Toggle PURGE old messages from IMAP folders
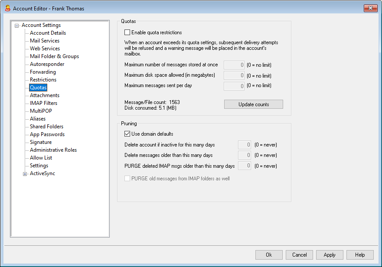This screenshot has height=267, width=382. coord(127,178)
